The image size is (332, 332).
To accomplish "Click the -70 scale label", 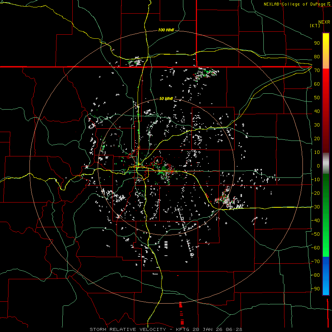I will (315, 262).
